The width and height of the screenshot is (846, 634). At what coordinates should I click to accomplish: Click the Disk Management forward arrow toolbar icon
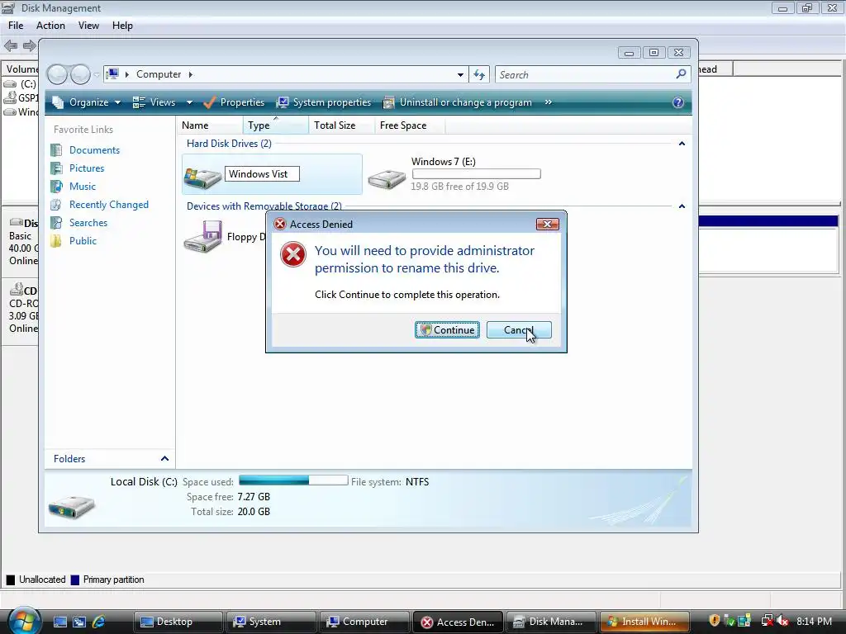click(30, 46)
